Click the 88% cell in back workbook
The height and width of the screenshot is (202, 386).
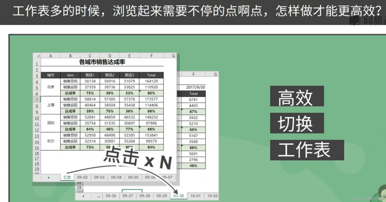click(193, 130)
